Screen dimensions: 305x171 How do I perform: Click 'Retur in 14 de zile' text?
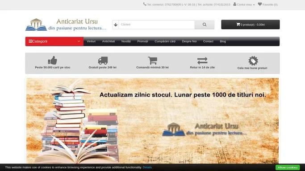tap(202, 68)
